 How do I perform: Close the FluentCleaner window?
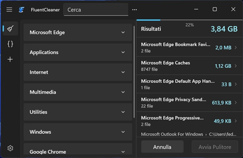tap(233, 9)
